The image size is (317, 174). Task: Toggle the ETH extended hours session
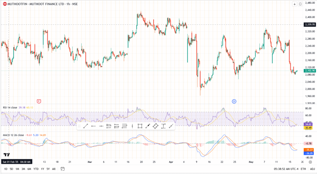click(303, 169)
